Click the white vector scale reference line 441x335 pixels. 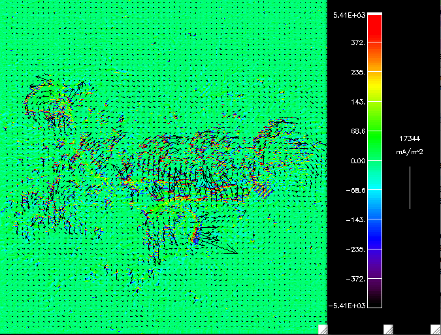tap(410, 187)
